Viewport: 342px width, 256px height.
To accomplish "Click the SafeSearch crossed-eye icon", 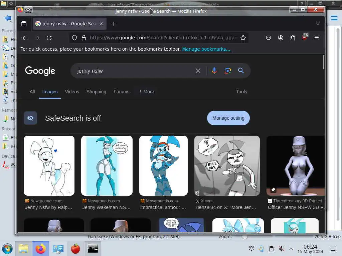I will (x=30, y=118).
